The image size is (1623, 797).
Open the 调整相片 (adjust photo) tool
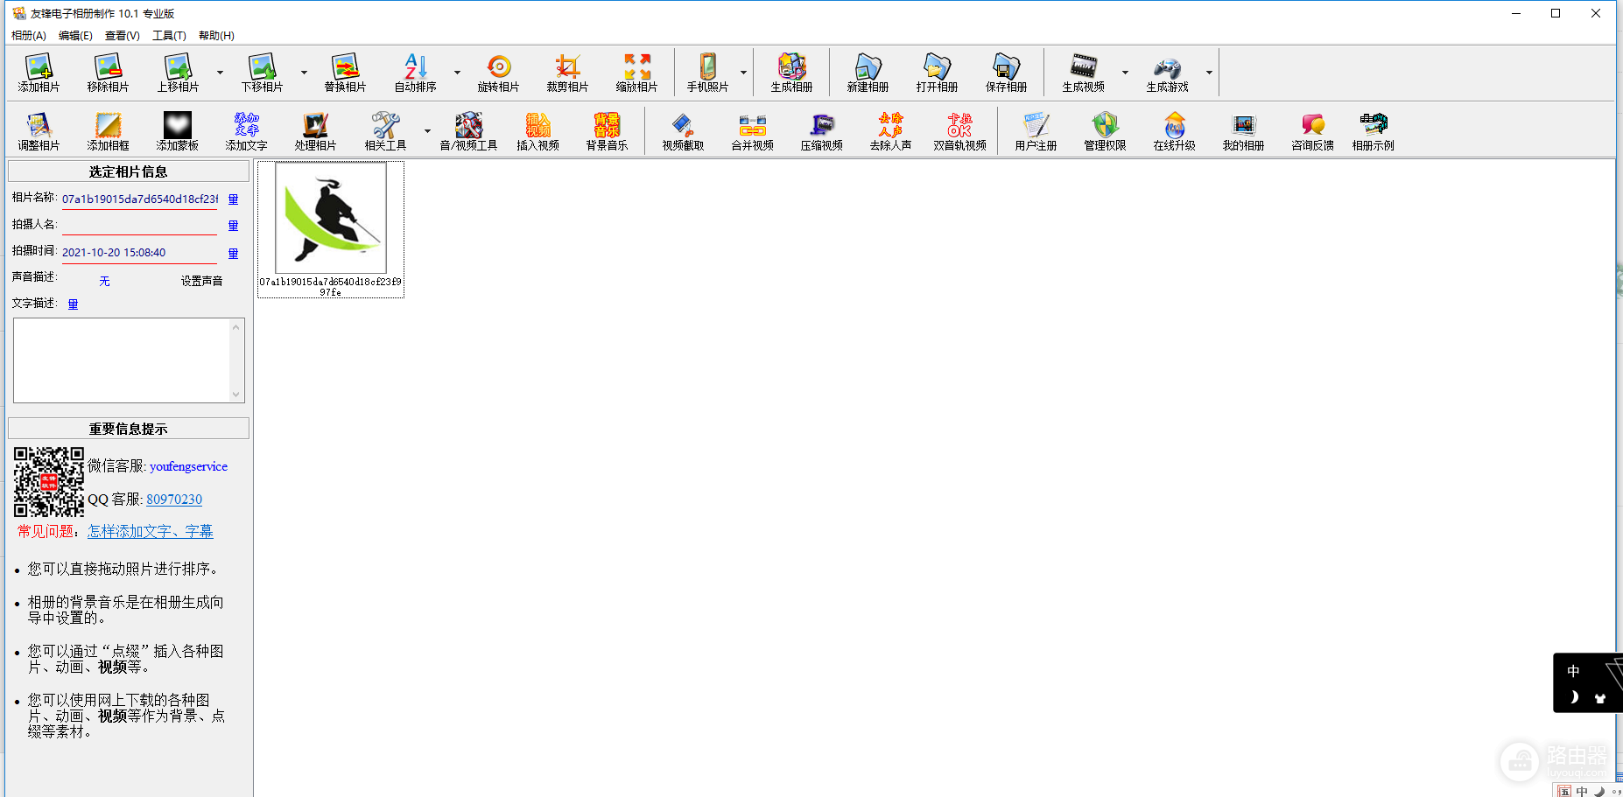click(x=39, y=131)
